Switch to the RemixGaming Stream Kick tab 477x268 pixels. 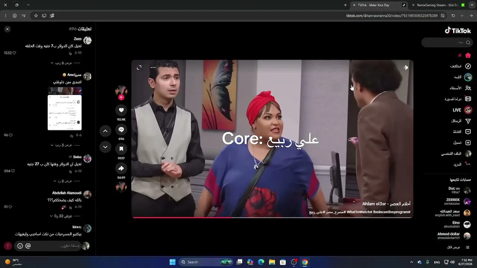click(x=438, y=5)
